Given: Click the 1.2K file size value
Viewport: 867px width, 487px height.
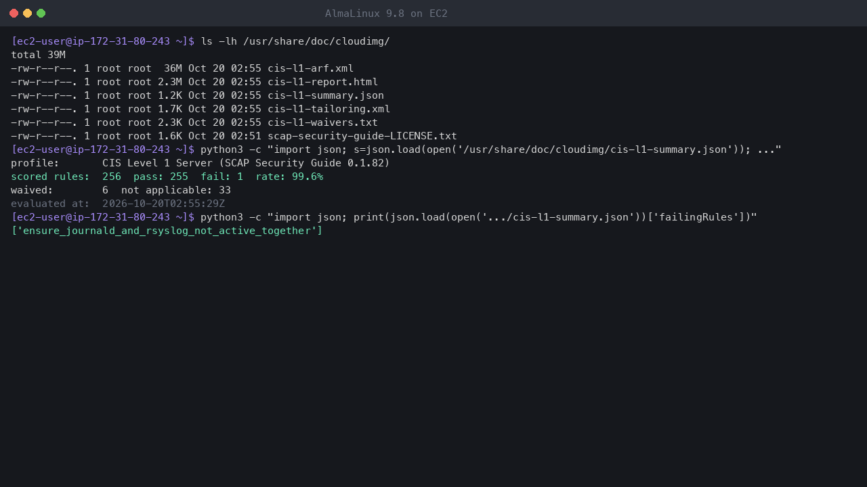Looking at the screenshot, I should (x=170, y=95).
